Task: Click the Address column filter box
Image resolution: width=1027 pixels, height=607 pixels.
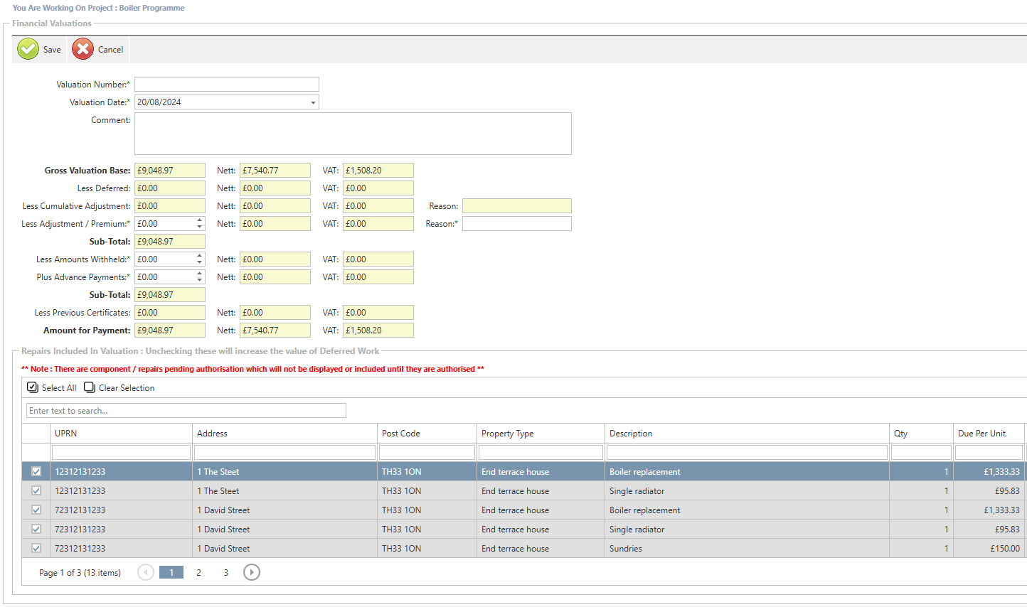Action: pos(284,453)
